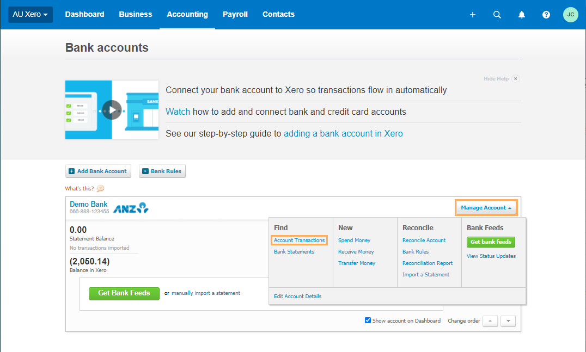Open the AU Xero organisation dropdown
The width and height of the screenshot is (586, 352).
(x=30, y=15)
